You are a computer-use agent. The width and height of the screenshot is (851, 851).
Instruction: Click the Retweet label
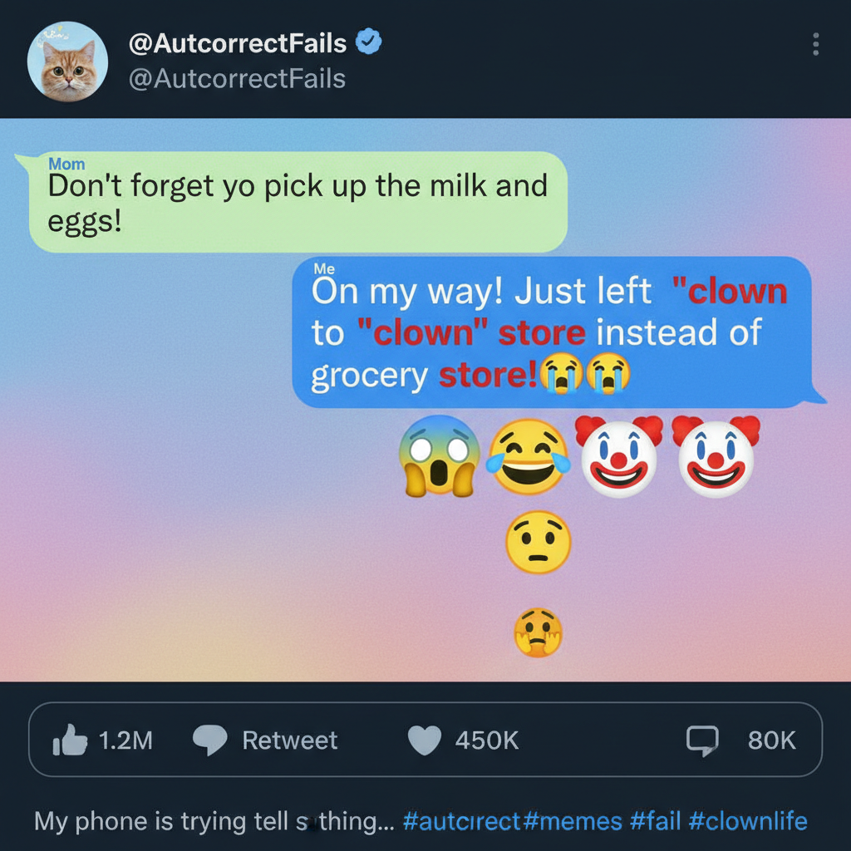click(289, 740)
